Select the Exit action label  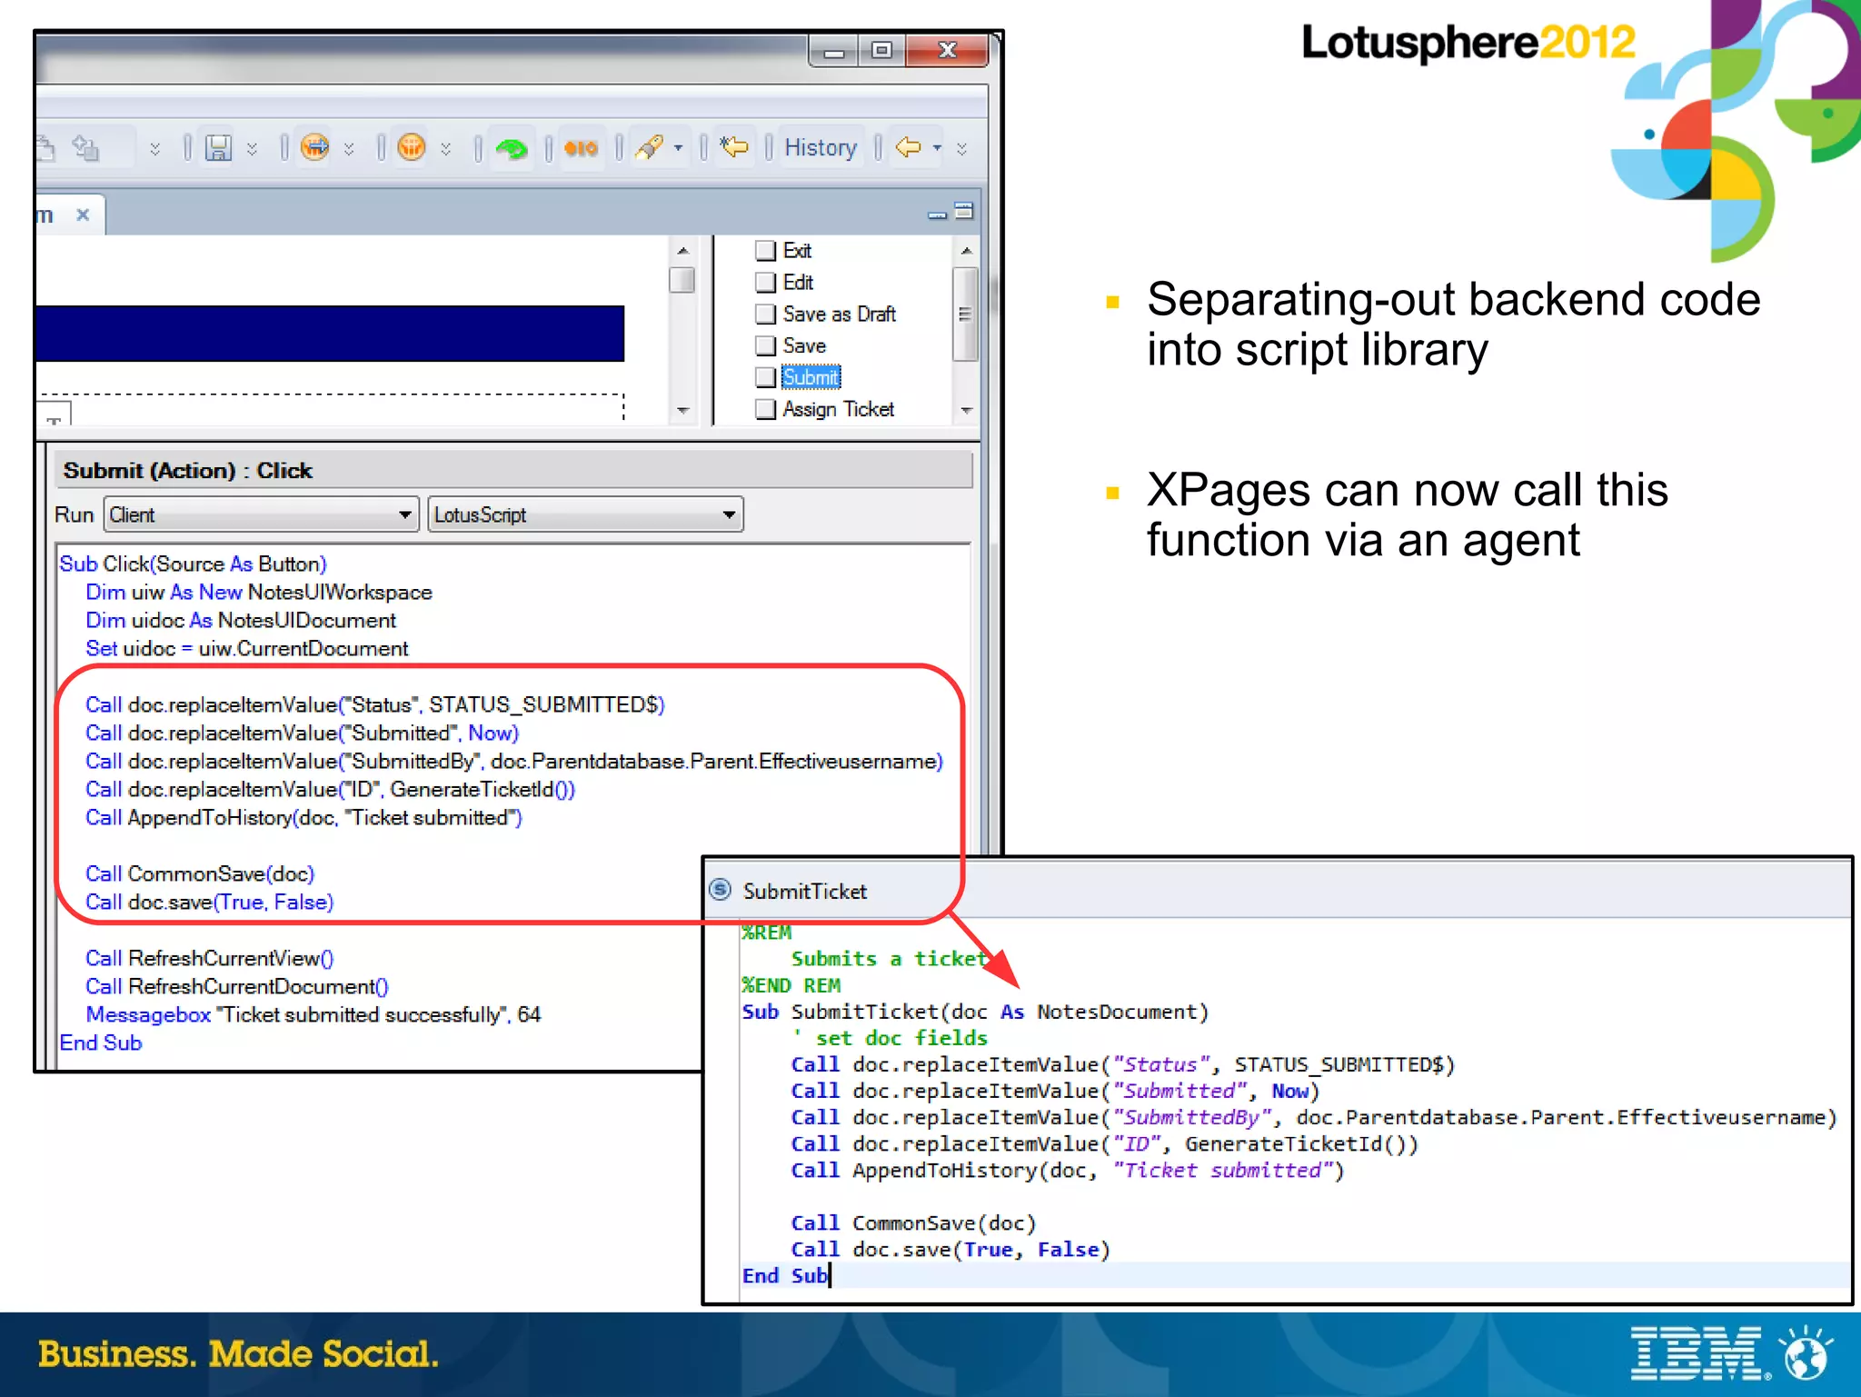(x=797, y=250)
